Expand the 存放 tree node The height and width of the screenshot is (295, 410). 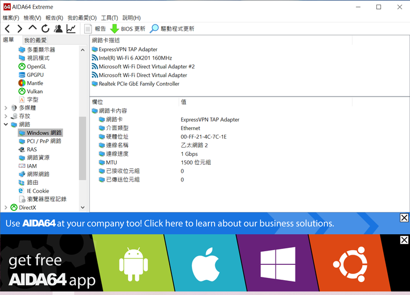pos(6,116)
